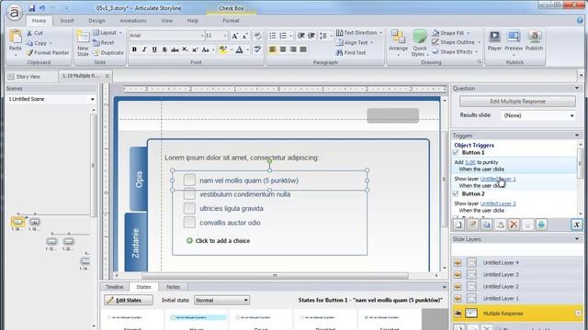This screenshot has height=330, width=588.
Task: Click the 5.00 value link in trigger
Action: click(x=470, y=162)
